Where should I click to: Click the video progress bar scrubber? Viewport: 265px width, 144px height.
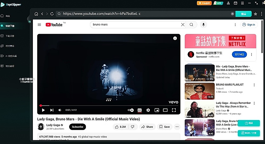[x=41, y=105]
